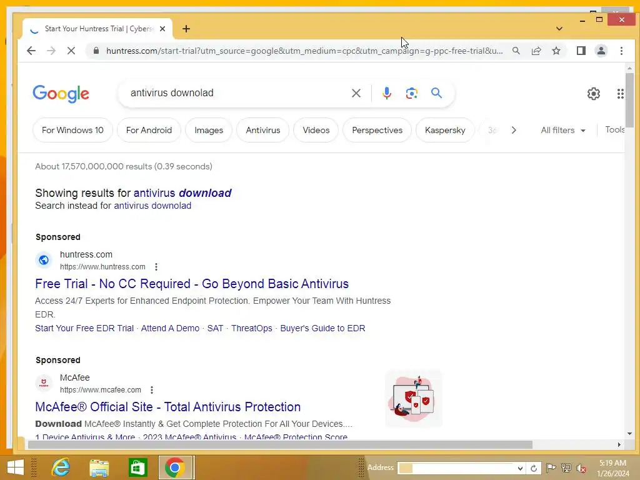Click taskbar address refresh icon

534,468
